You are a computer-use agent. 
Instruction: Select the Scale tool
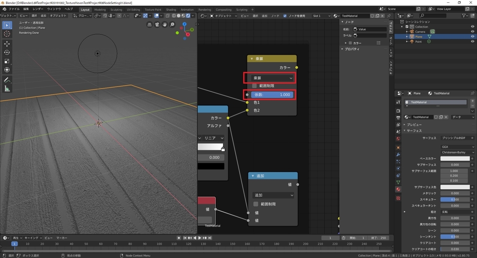pos(7,61)
